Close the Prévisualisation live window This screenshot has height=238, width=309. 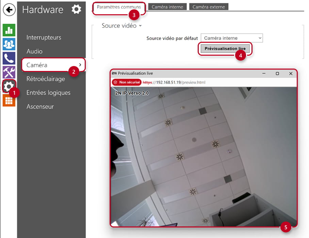(x=291, y=73)
